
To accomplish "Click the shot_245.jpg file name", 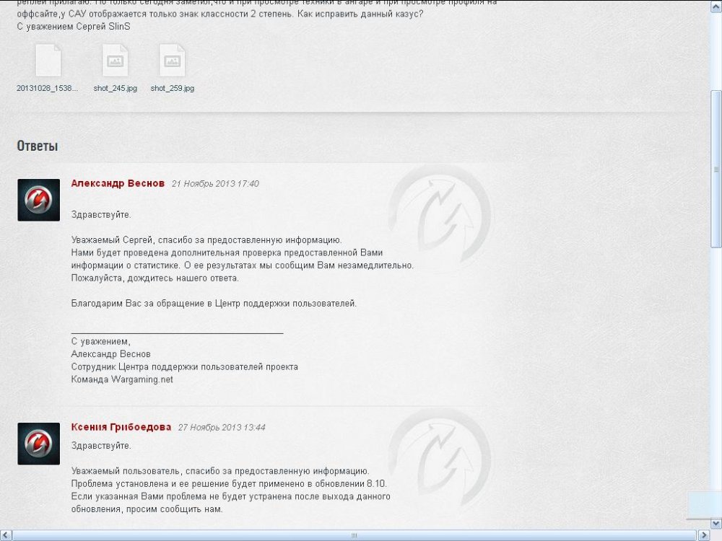I will pos(115,88).
